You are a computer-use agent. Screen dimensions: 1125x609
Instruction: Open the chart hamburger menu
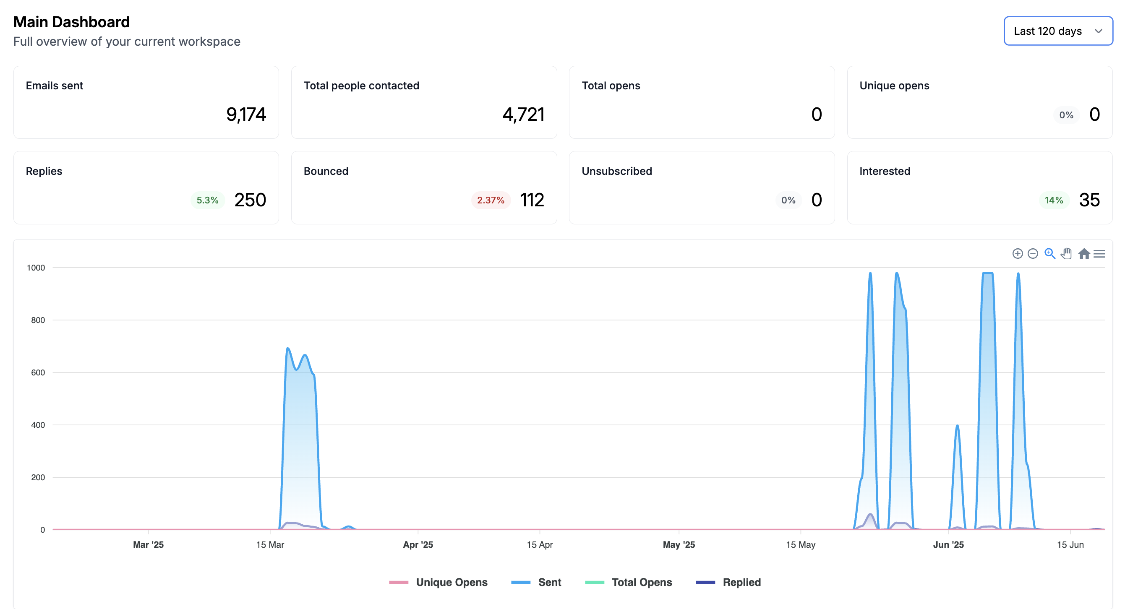point(1099,254)
